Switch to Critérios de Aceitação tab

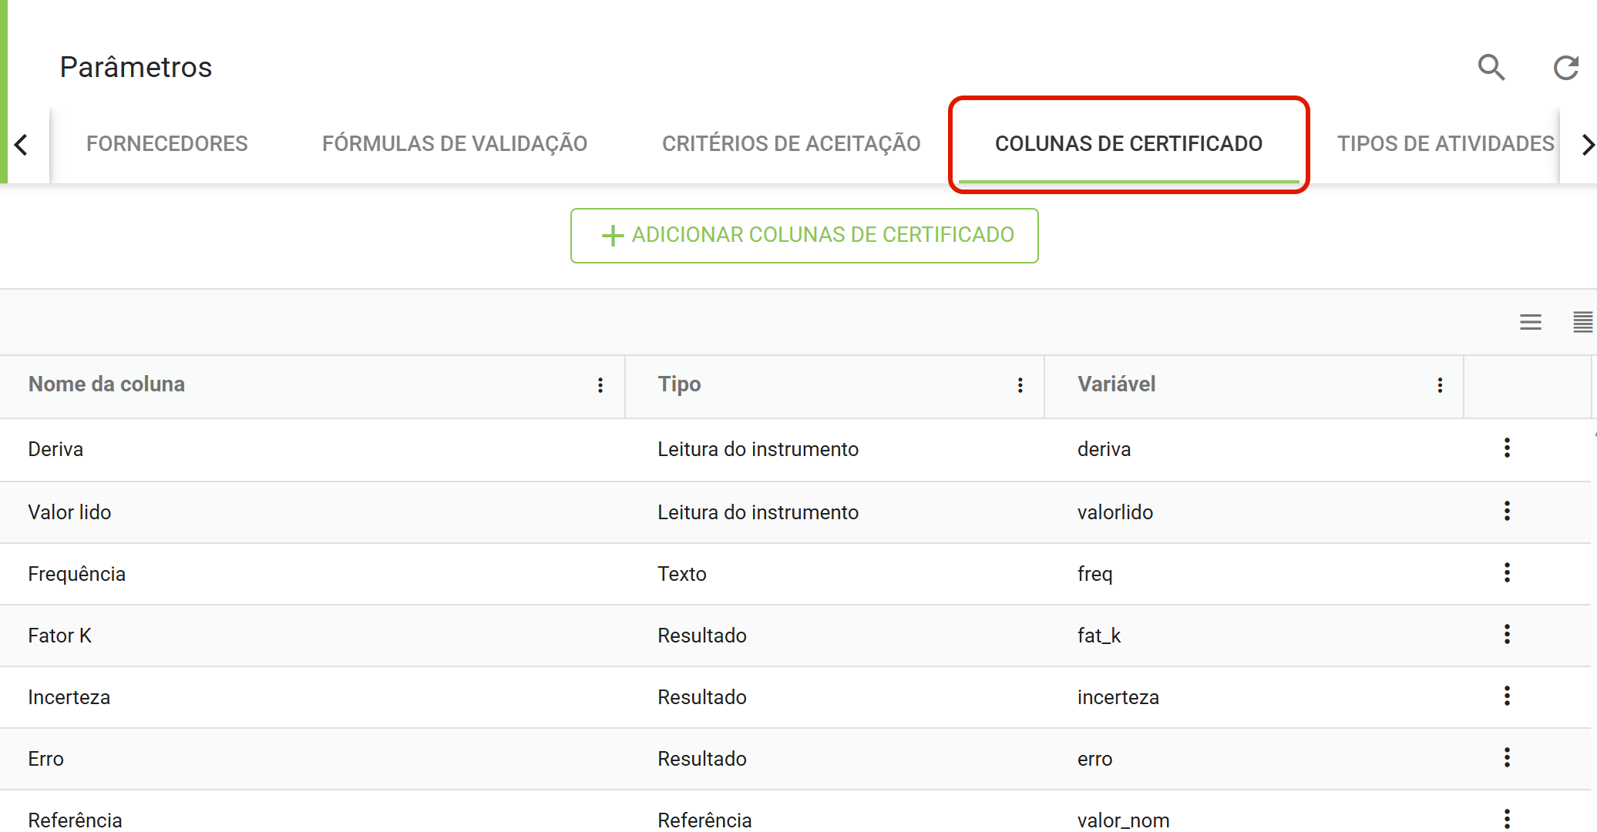(792, 144)
